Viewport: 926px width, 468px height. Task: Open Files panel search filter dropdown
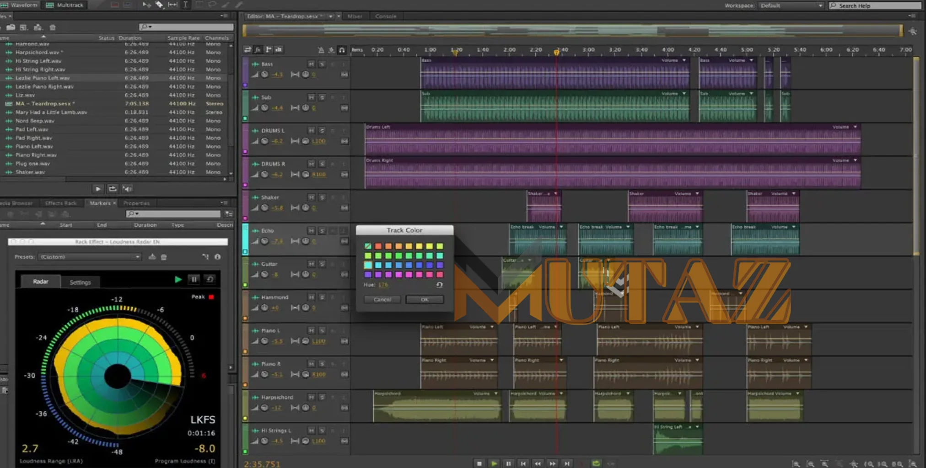(x=146, y=27)
